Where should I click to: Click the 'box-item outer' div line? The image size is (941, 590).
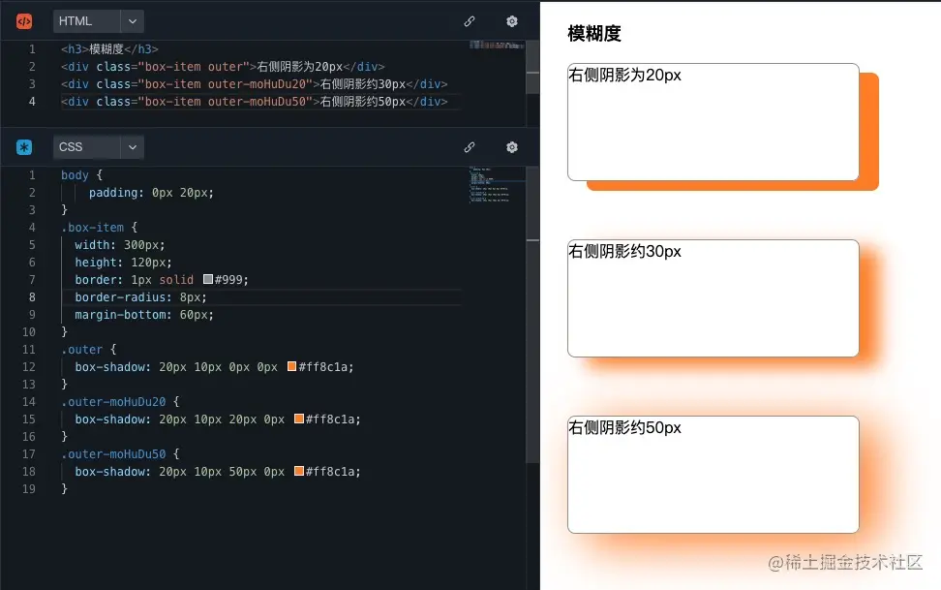(x=223, y=67)
